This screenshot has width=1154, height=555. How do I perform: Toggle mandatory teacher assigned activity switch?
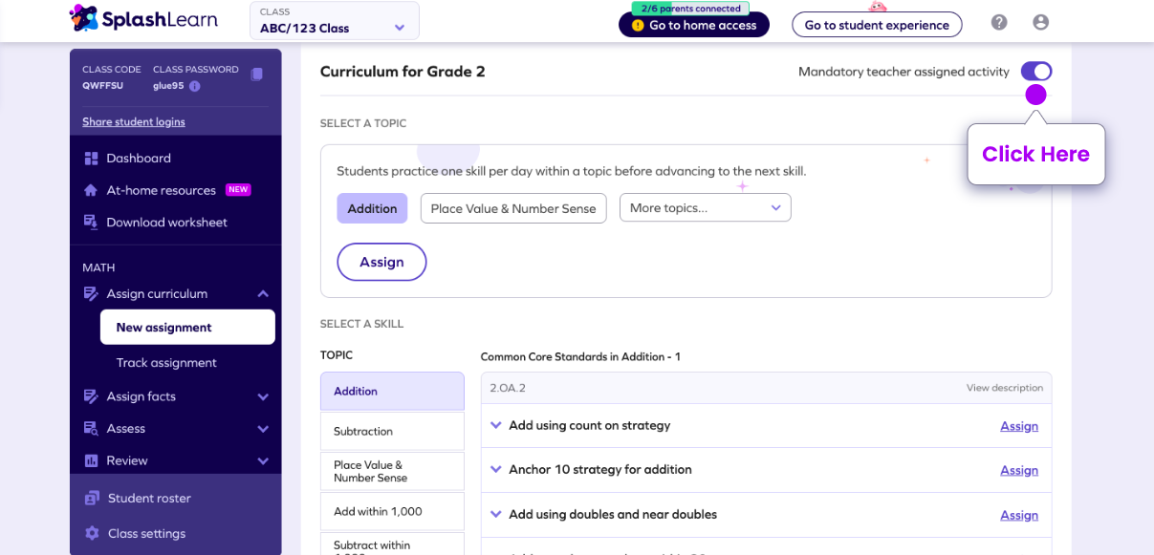coord(1035,72)
